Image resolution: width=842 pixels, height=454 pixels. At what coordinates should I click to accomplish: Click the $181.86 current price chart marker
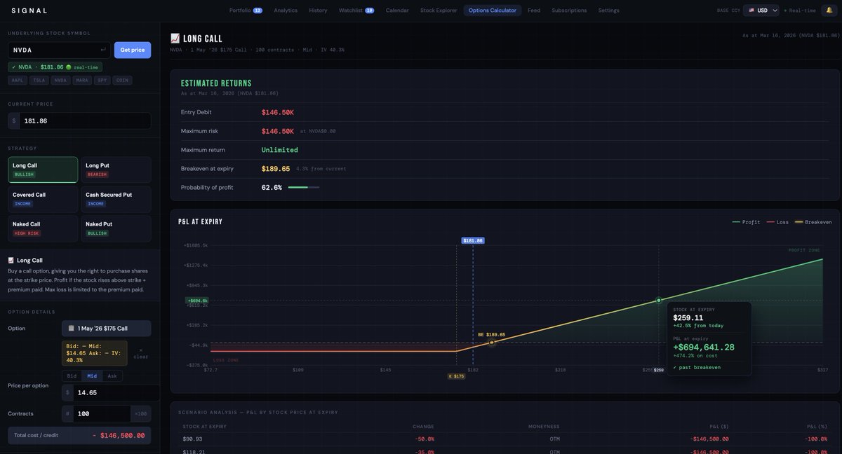click(473, 240)
